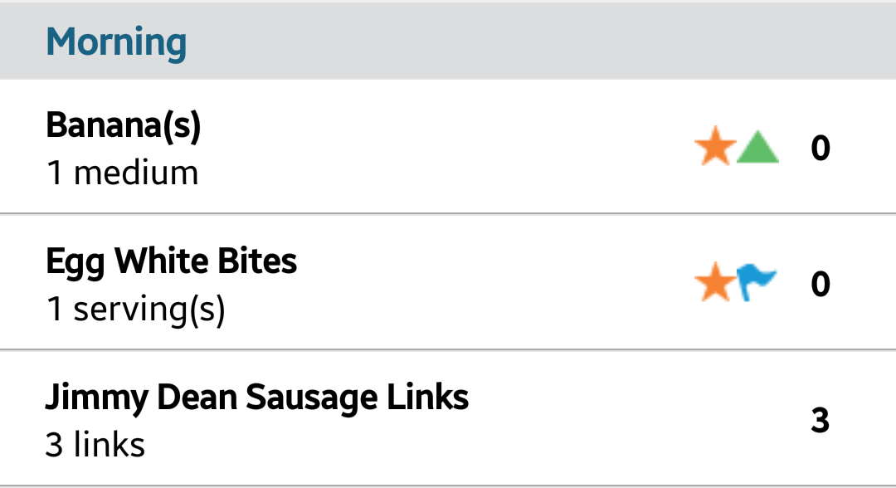Tap the orange star beside Banana(s)
Viewport: 896px width, 488px height.
[x=715, y=146]
